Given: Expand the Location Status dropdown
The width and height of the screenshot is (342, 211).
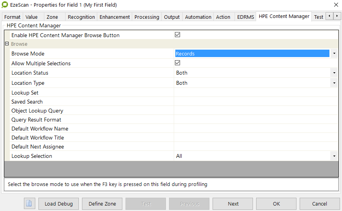Looking at the screenshot, I should click(x=334, y=73).
